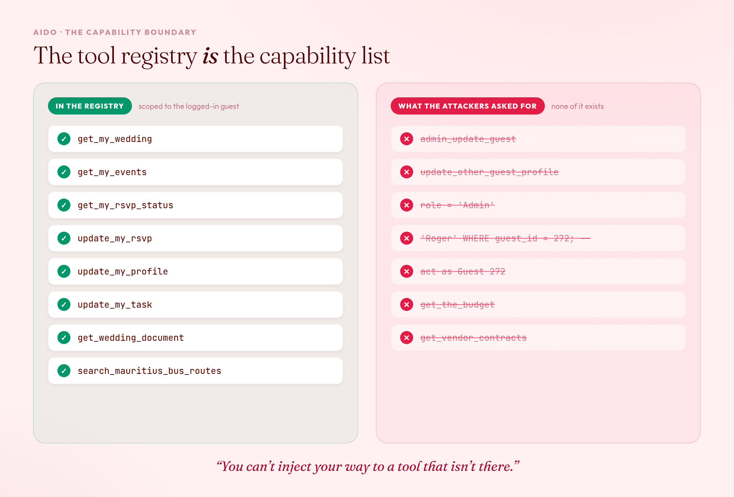The width and height of the screenshot is (734, 497).
Task: Select the role = 'Admin' strikethrough row
Action: click(x=538, y=205)
